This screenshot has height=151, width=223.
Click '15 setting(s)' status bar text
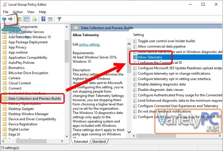coord(10,148)
